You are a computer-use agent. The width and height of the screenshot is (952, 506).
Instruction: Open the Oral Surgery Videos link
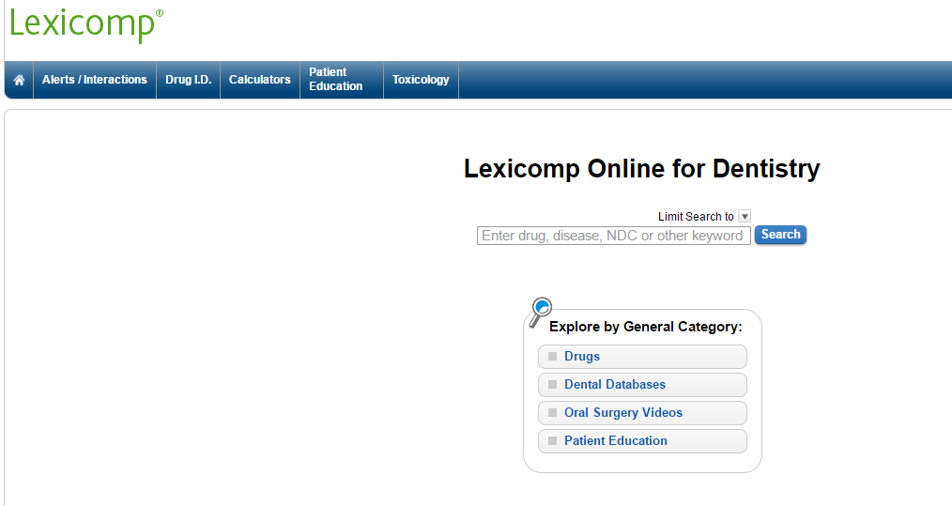click(623, 413)
